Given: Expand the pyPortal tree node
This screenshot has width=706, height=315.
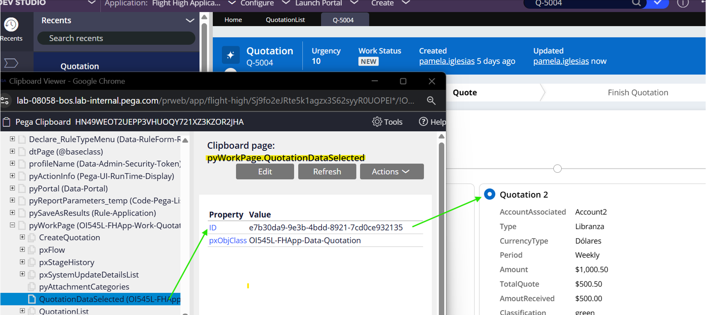Looking at the screenshot, I should 12,188.
